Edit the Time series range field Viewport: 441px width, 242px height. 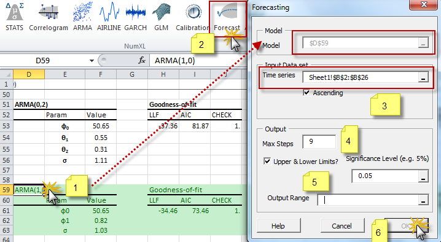click(360, 77)
